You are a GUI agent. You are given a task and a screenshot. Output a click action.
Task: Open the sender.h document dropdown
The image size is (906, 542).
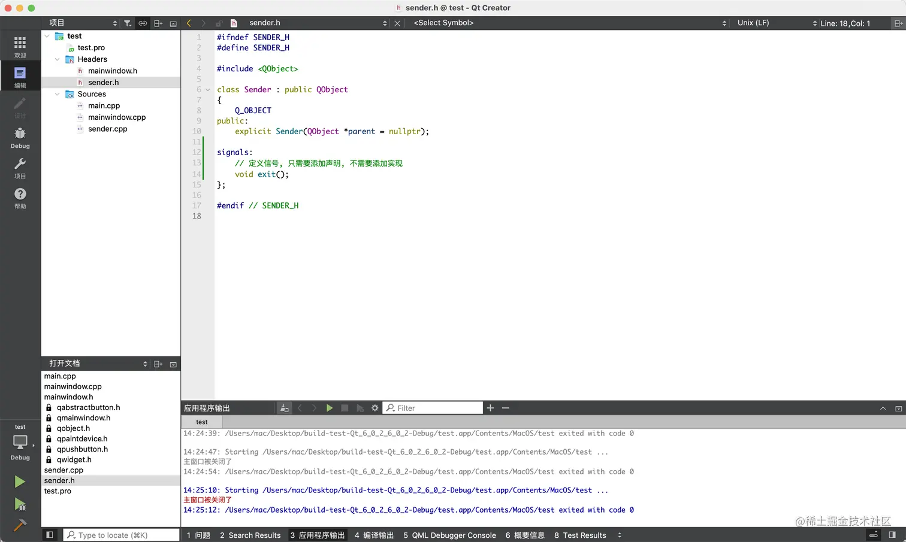click(318, 23)
